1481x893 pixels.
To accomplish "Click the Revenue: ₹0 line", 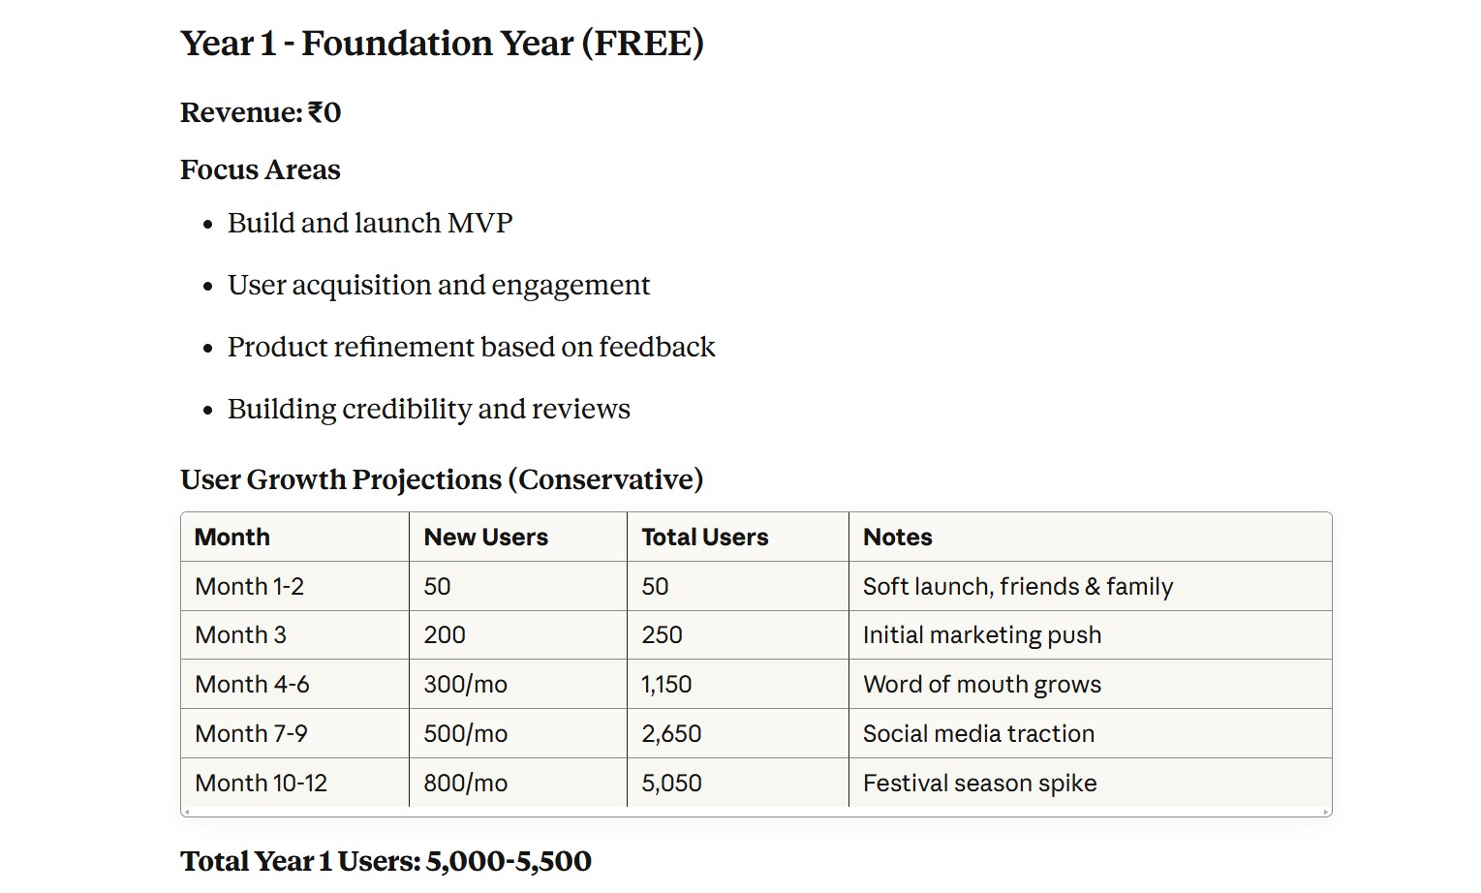I will coord(261,112).
